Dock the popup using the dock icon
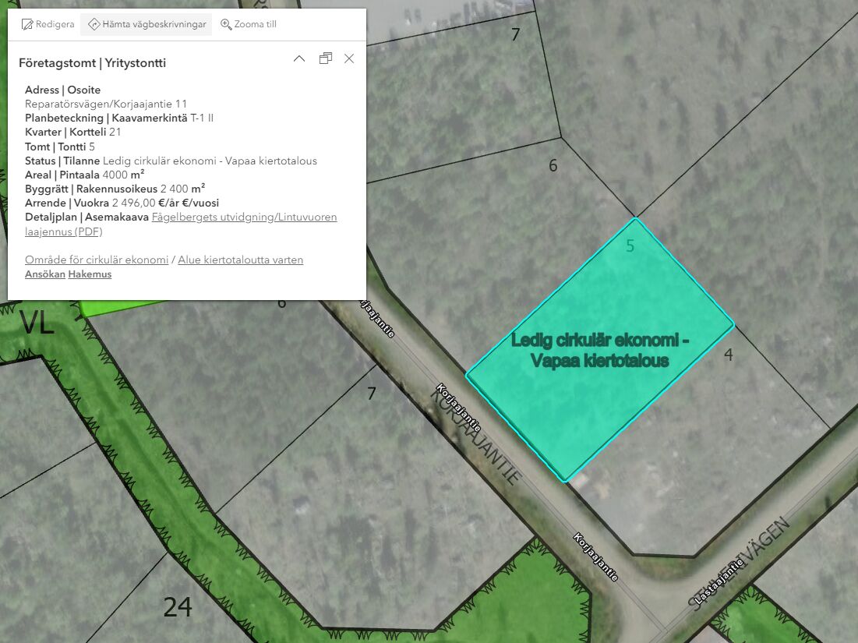858x643 pixels. click(x=326, y=58)
